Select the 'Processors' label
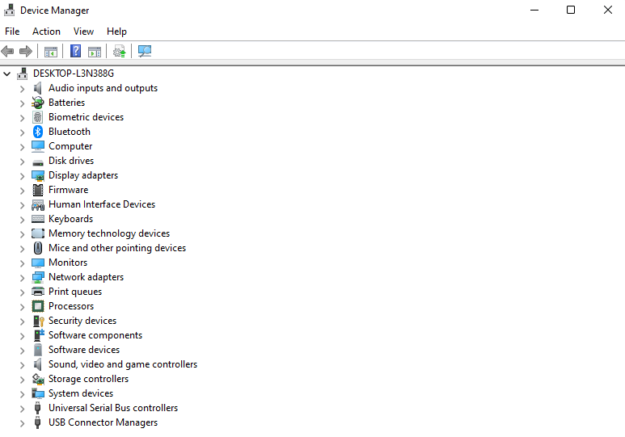This screenshot has width=625, height=437. tap(71, 306)
